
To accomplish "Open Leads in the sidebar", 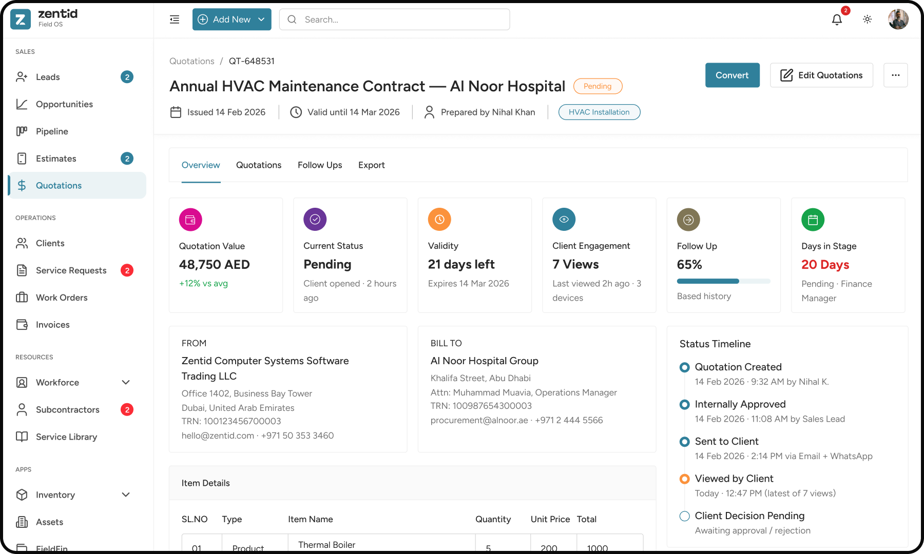I will click(77, 77).
